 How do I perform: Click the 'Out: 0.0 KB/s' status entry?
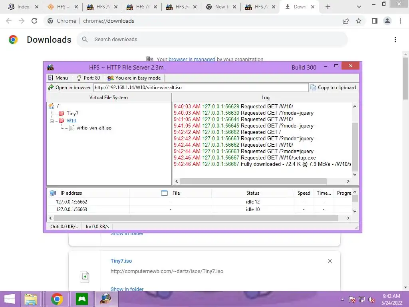(64, 227)
